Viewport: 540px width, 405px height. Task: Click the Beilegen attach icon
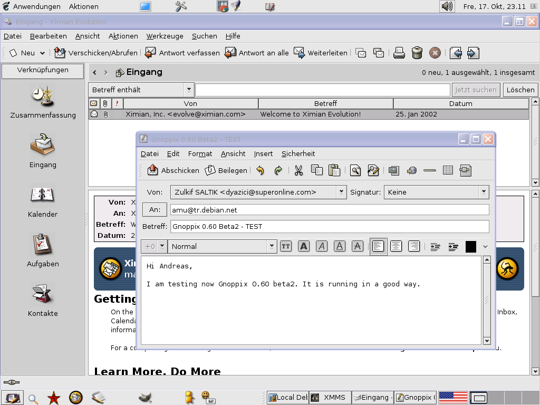tap(226, 170)
